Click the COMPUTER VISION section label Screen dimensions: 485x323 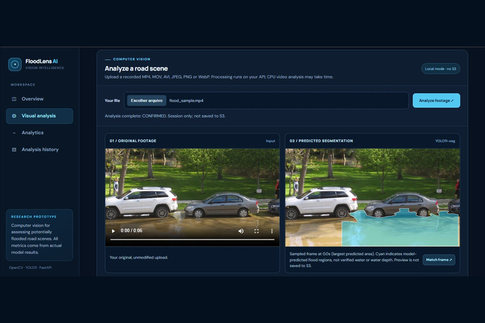[131, 59]
